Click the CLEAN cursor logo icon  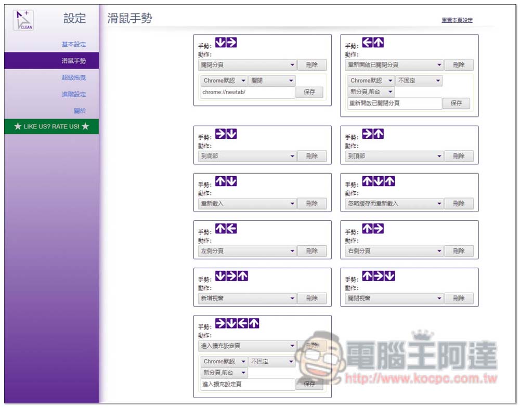(x=23, y=20)
